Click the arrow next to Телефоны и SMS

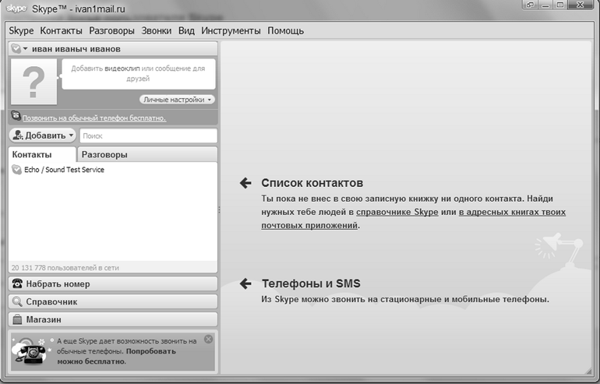(245, 284)
